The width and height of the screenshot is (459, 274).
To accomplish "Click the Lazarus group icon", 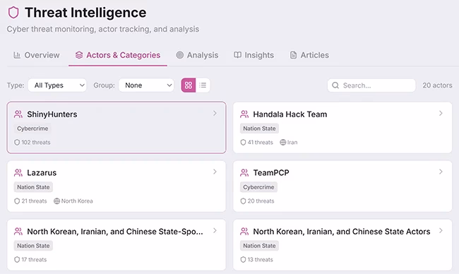I will (18, 173).
